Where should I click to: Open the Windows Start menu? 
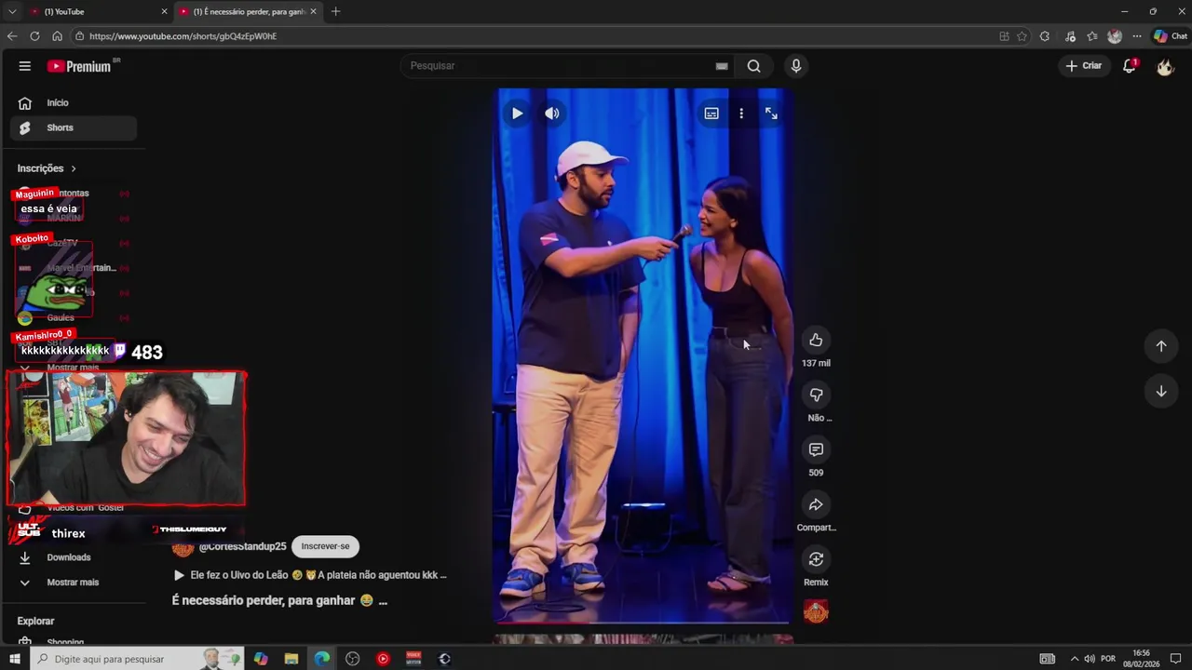[x=14, y=659]
